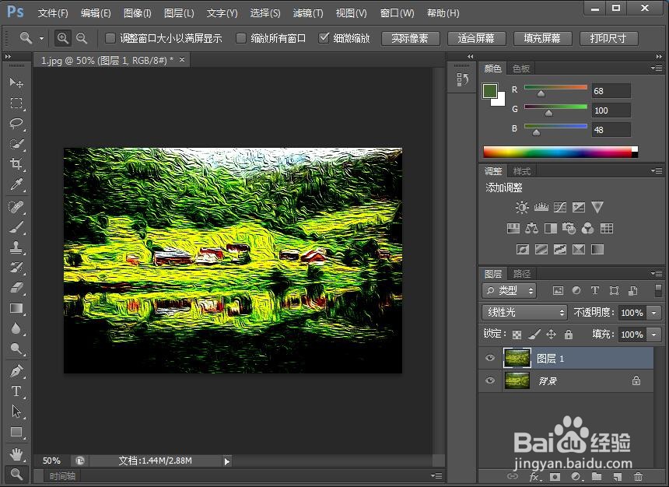Hide the 背景 layer visibility eye
Image resolution: width=669 pixels, height=487 pixels.
(490, 380)
